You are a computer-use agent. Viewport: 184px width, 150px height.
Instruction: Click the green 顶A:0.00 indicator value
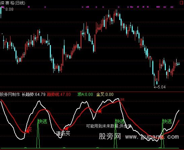coord(85,95)
